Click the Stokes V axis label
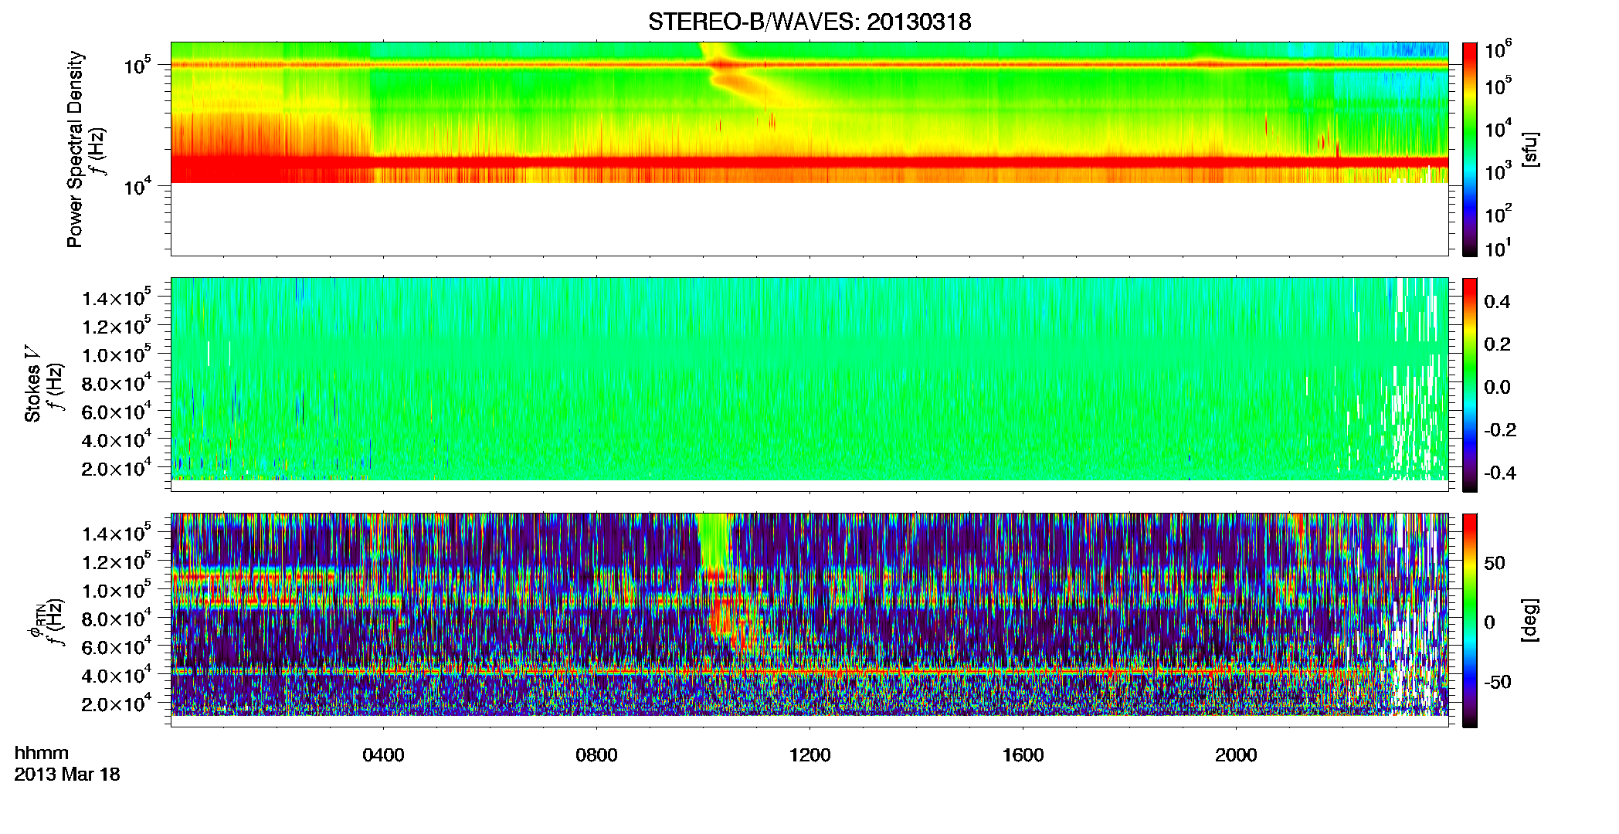 pyautogui.click(x=32, y=384)
